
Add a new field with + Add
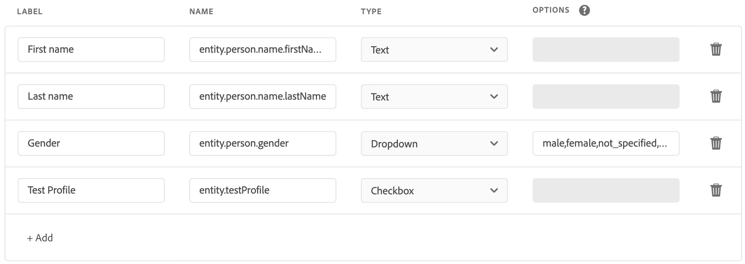(x=40, y=238)
